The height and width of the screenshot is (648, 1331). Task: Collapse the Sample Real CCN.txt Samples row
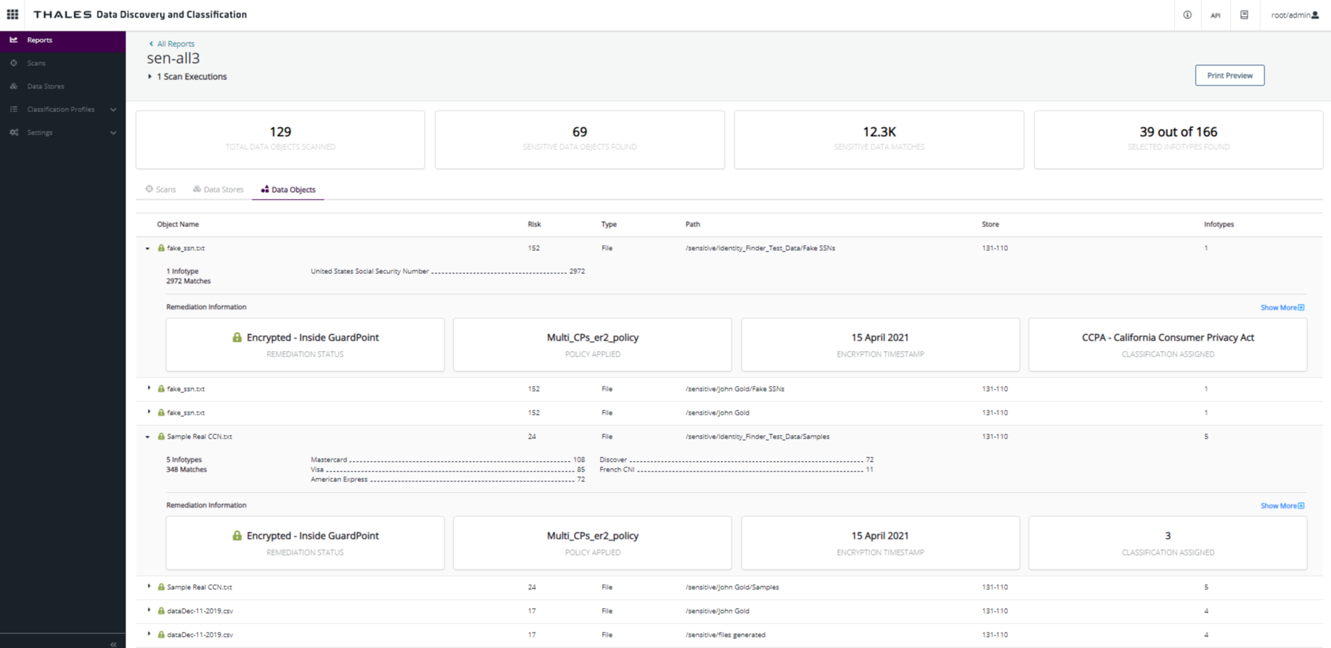point(148,436)
